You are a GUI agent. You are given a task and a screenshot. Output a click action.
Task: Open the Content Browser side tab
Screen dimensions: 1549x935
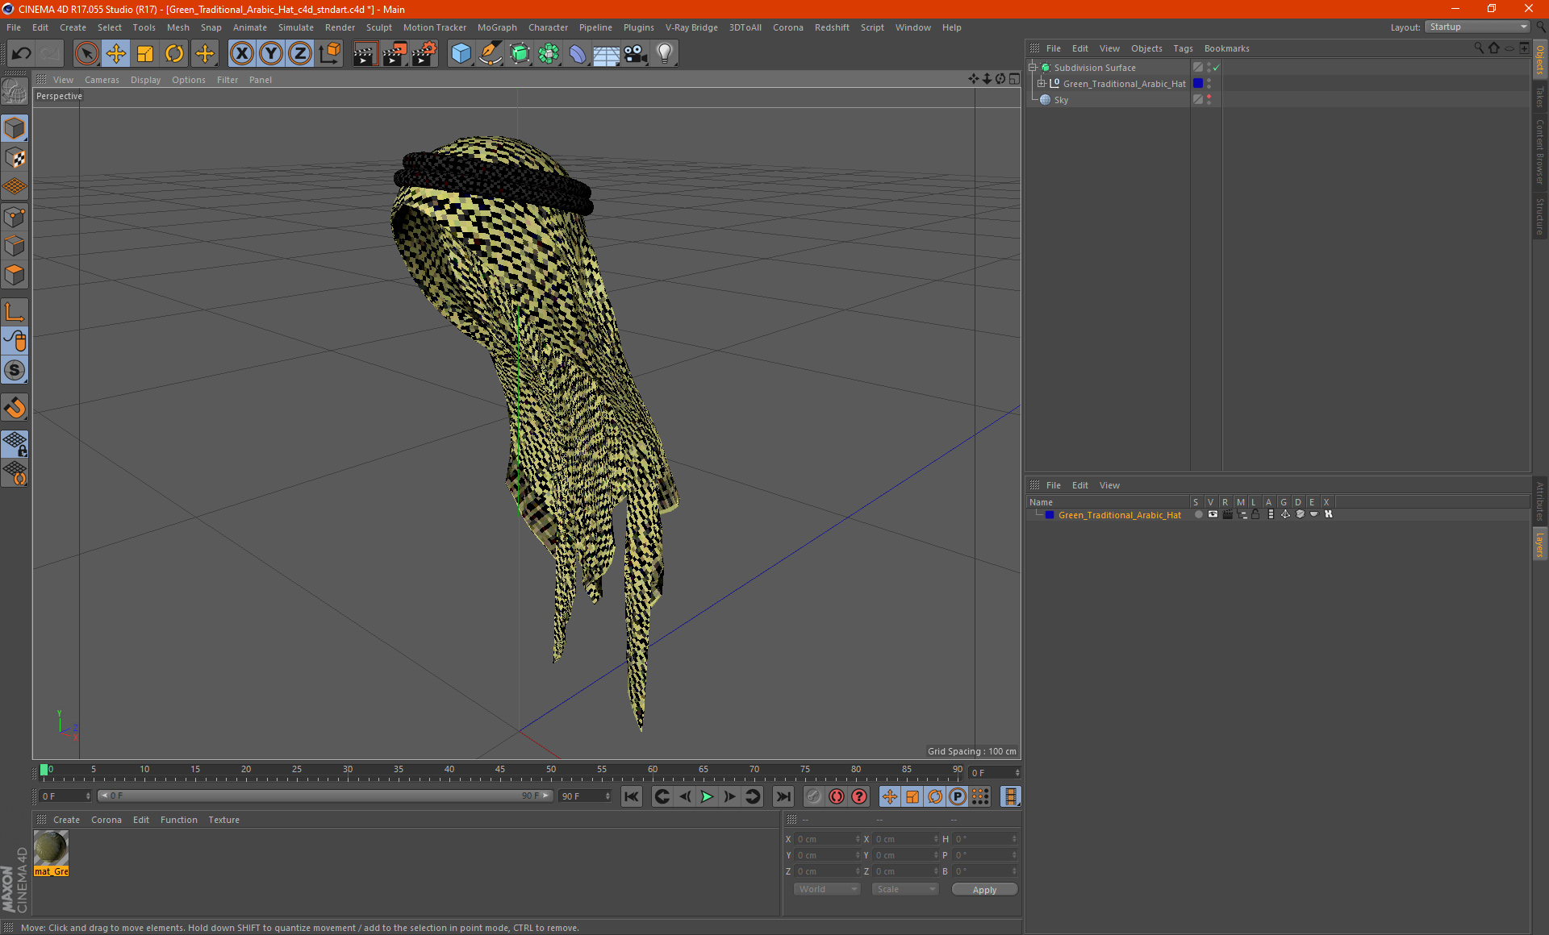click(1540, 152)
